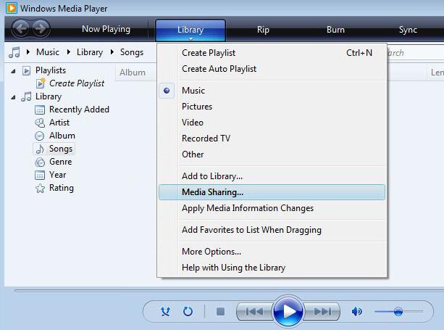Select Recorded TV in the Library menu
Viewport: 444px width, 330px height.
click(x=272, y=139)
